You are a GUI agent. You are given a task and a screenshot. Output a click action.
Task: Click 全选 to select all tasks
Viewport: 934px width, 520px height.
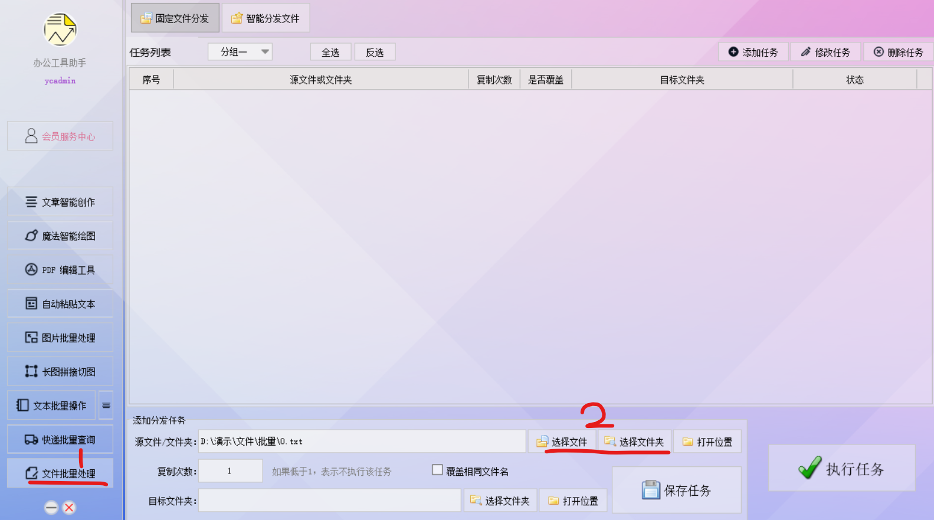(330, 52)
